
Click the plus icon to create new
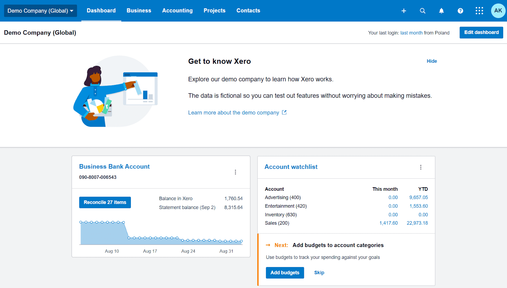pyautogui.click(x=404, y=11)
